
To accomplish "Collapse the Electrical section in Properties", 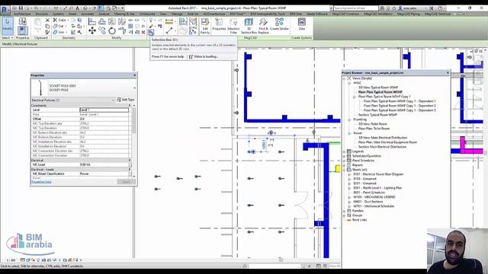I will pos(130,161).
